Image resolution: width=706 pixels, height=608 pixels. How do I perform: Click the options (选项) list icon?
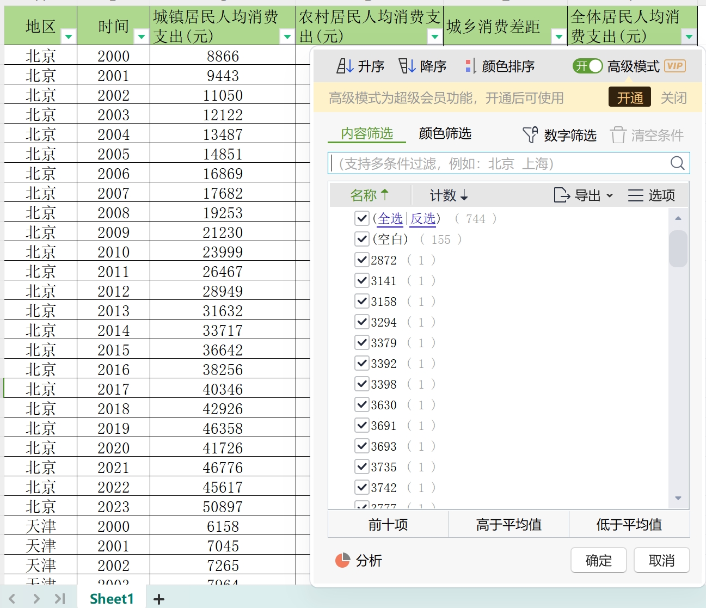click(x=635, y=195)
